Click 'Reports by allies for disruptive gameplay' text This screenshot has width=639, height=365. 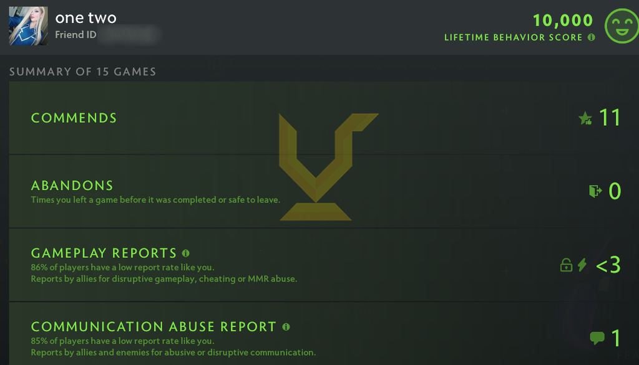[164, 279]
